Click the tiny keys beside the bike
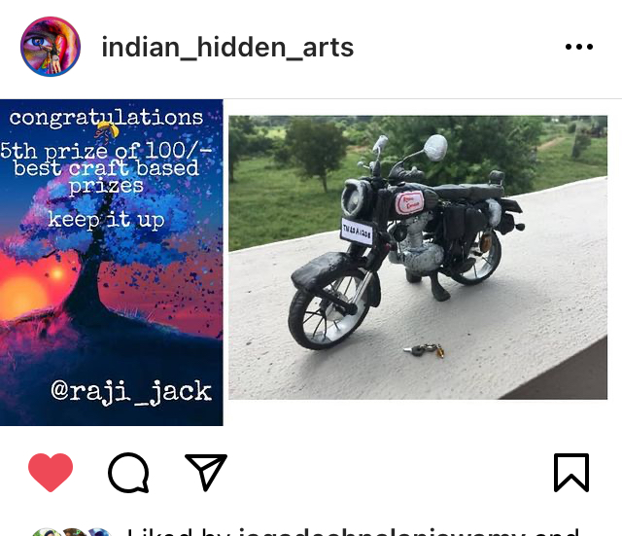This screenshot has width=622, height=536. [x=424, y=350]
